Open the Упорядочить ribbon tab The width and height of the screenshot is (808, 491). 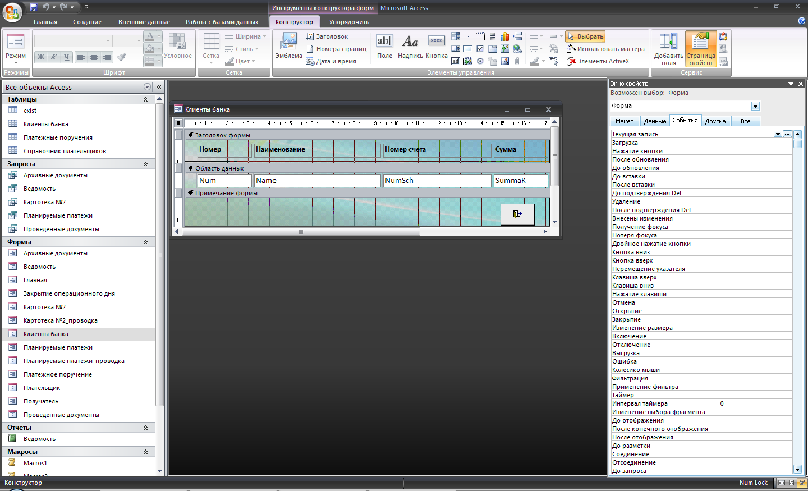click(x=349, y=22)
